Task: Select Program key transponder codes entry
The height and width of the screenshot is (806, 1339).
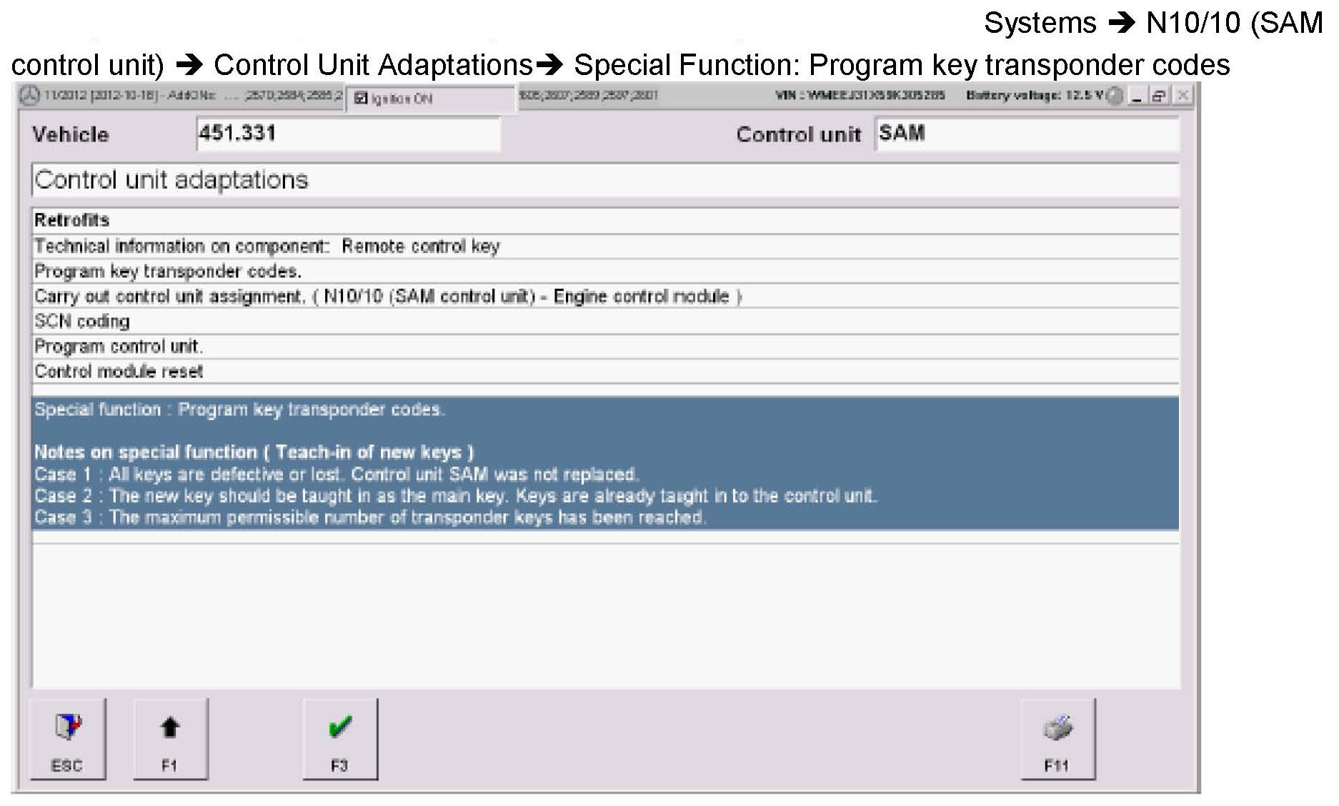Action: 168,272
